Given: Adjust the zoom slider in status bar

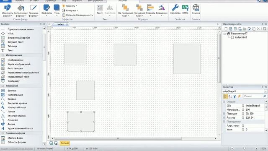Looking at the screenshot, I should tap(244, 148).
